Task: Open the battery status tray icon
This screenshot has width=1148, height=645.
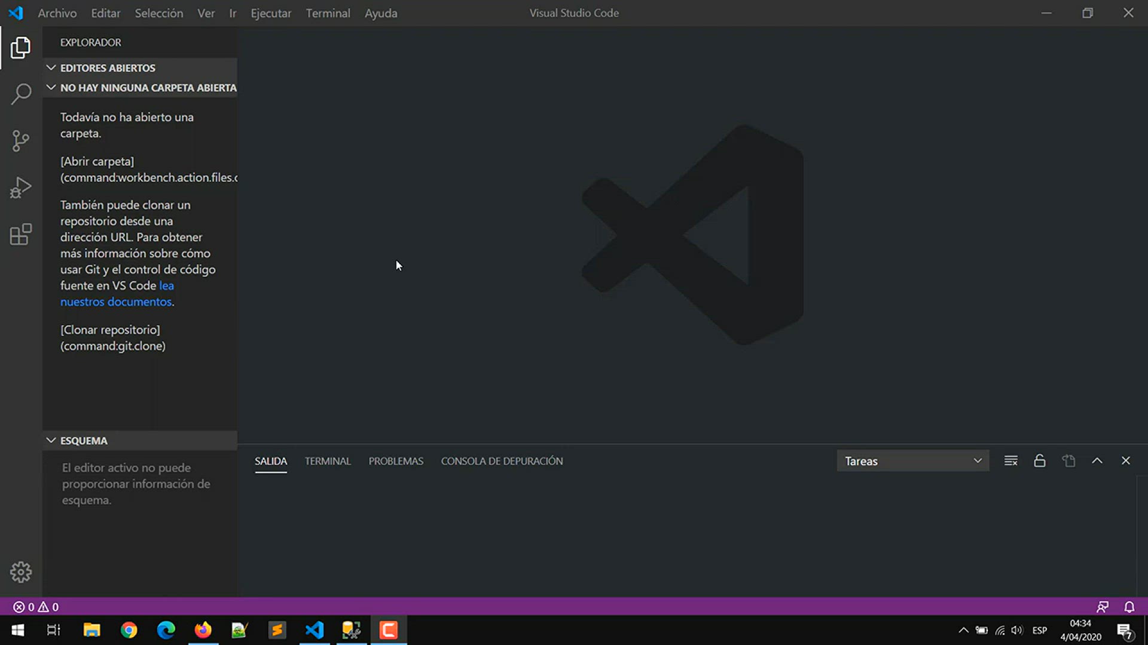Action: coord(982,630)
